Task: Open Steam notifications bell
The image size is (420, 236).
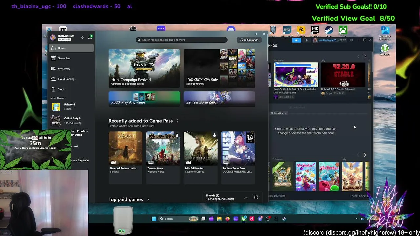Action: (x=306, y=40)
